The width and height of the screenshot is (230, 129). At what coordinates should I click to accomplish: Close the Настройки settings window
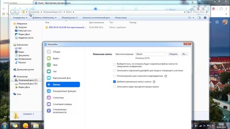188,44
